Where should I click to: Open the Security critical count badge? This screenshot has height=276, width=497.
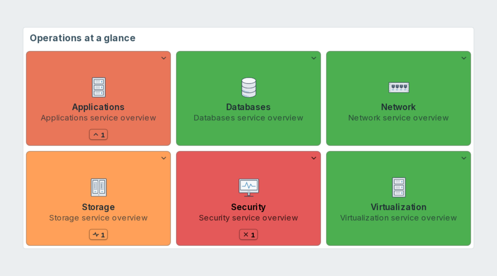point(248,235)
